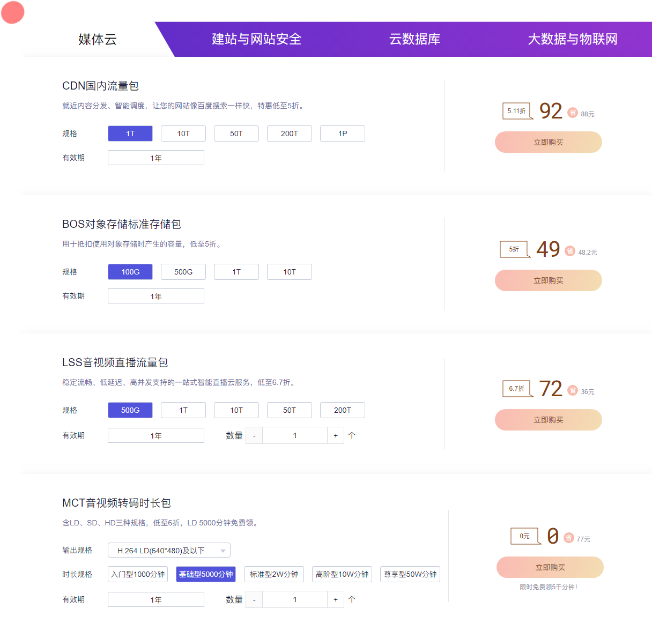The image size is (652, 638).
Task: Click the 省 savings icon beside price 92
Action: (573, 113)
